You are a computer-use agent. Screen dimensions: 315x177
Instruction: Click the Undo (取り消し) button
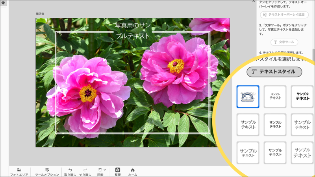pos(70,172)
